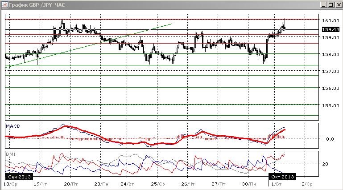Image resolution: width=343 pixels, height=190 pixels.
Task: Click the 156.00 price axis label
Action: 331,89
